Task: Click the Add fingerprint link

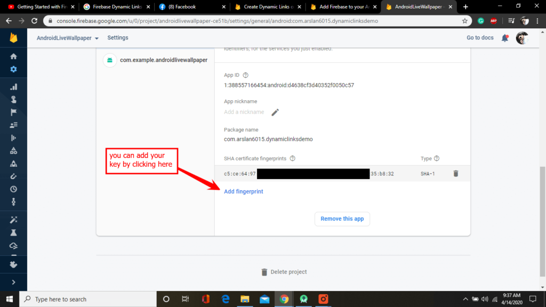Action: point(243,191)
